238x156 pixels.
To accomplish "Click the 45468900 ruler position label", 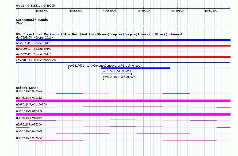I will pyautogui.click(x=109, y=11).
